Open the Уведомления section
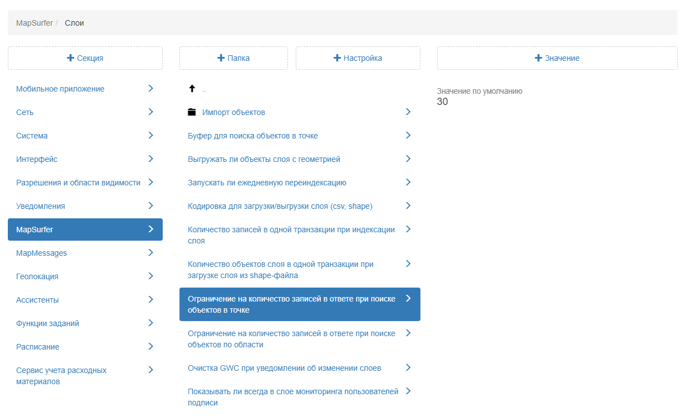 (85, 206)
